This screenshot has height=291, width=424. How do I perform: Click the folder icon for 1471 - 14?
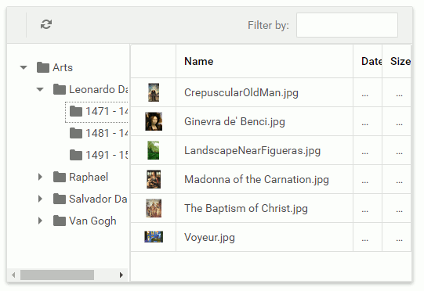click(x=76, y=111)
